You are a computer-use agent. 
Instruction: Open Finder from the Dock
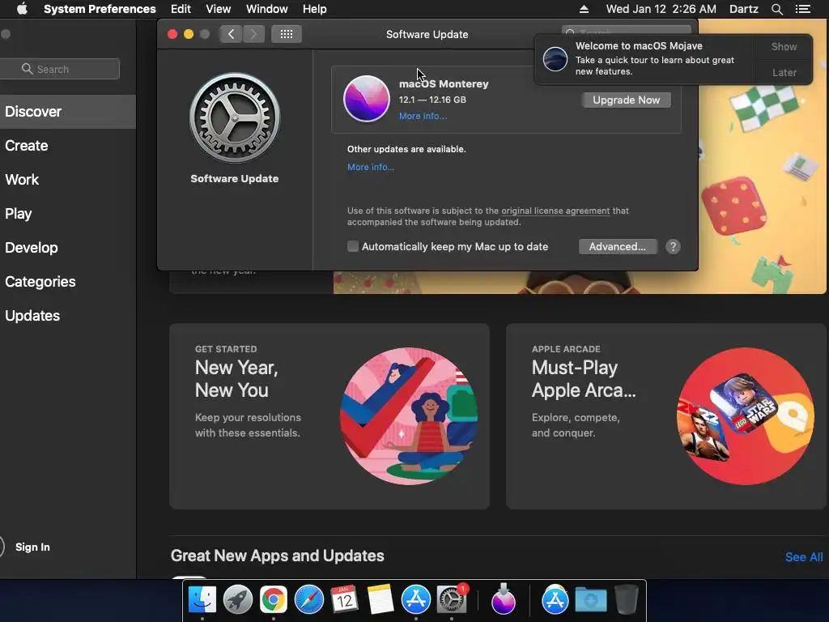202,600
